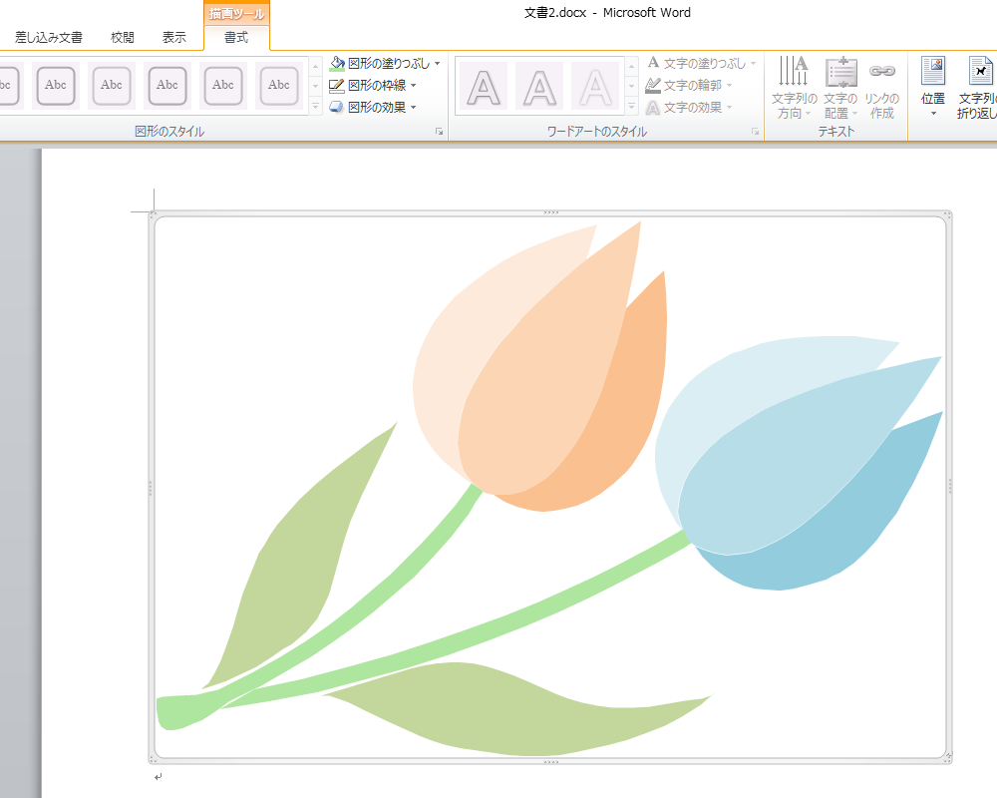Open the 差し込み文書 mailings tab
Screen dimensions: 997x798
pyautogui.click(x=49, y=38)
